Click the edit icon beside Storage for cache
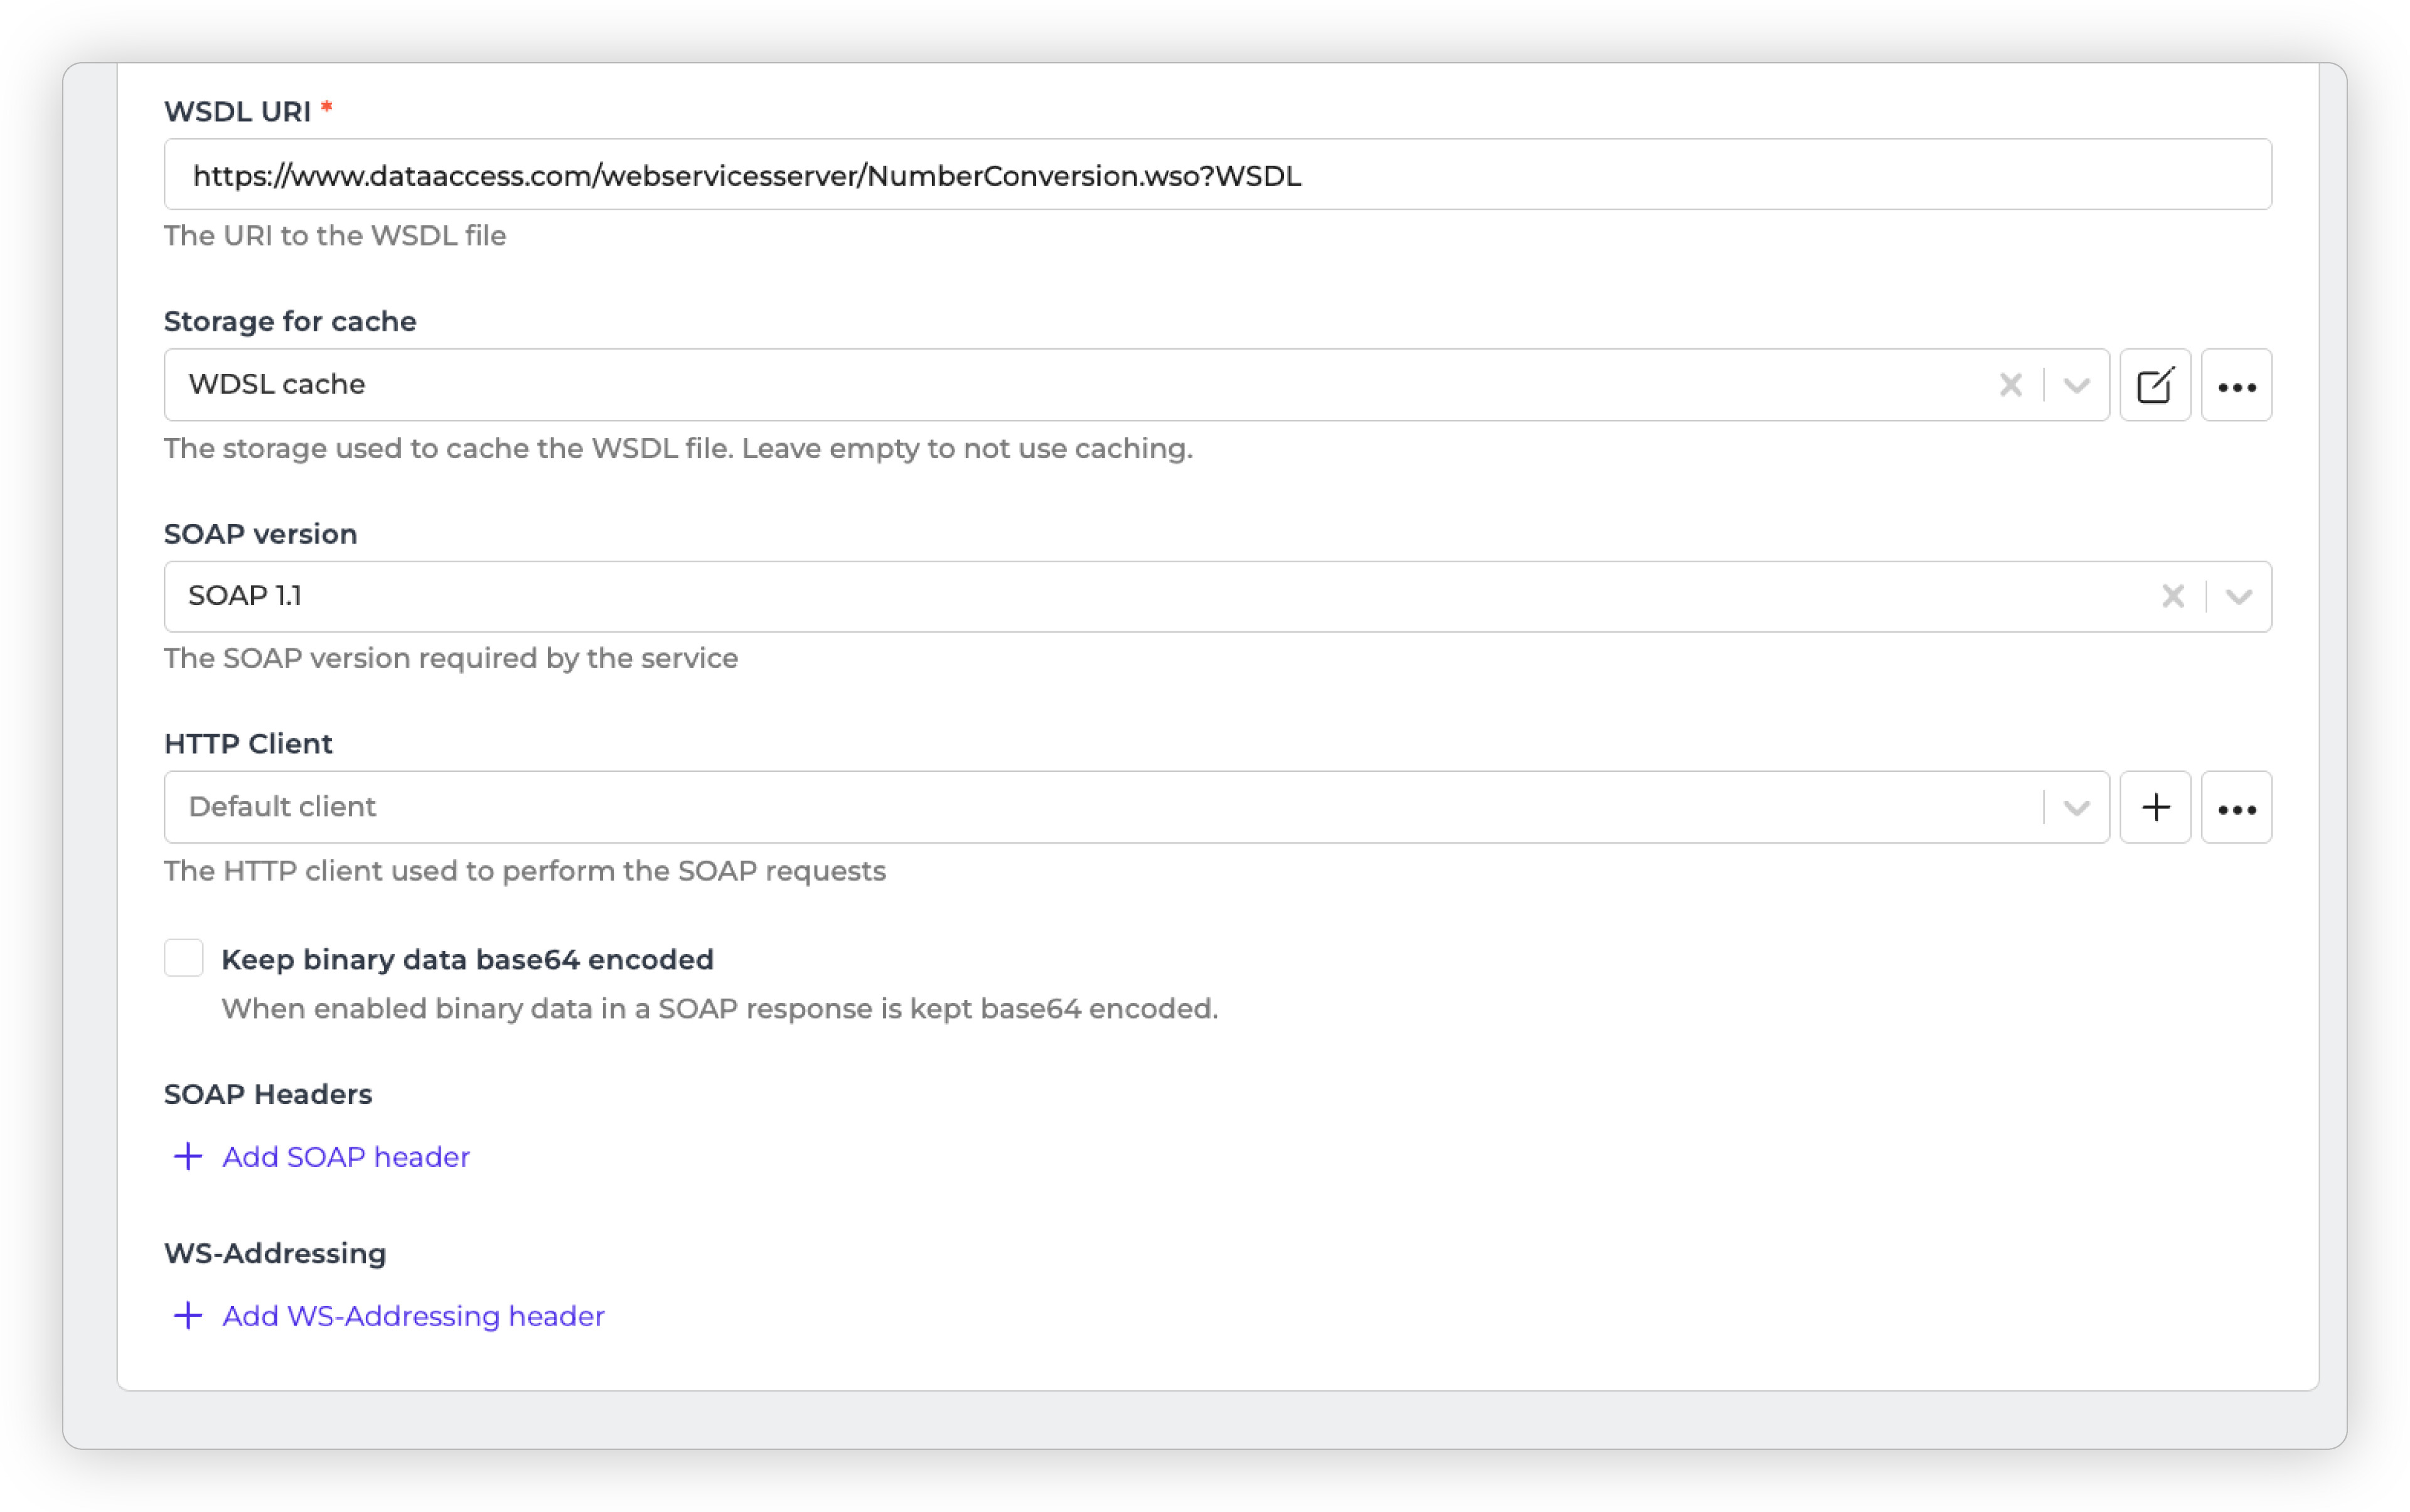This screenshot has height=1512, width=2410. coord(2155,385)
